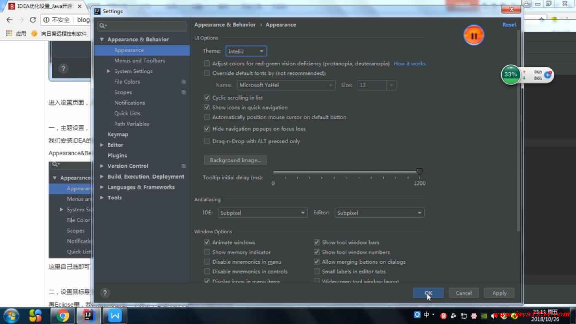The height and width of the screenshot is (324, 576).
Task: Open the Theme dropdown
Action: (246, 51)
